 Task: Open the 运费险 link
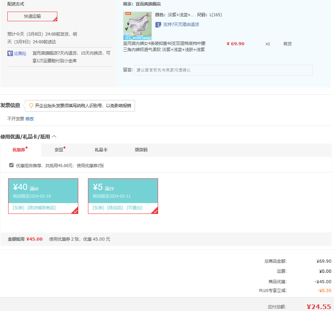(20, 53)
